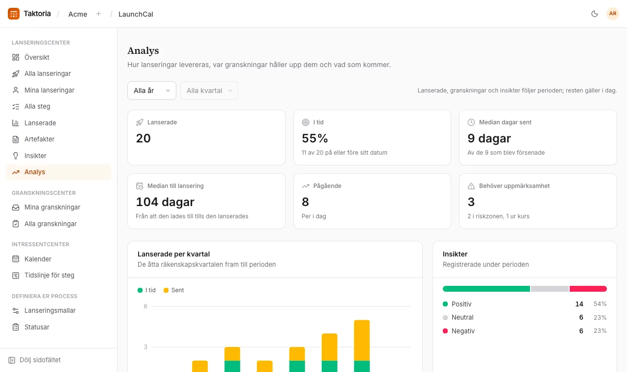Viewport: 627px width, 372px height.
Task: Click the Behöver uppmärksamhet metric card
Action: pyautogui.click(x=538, y=201)
